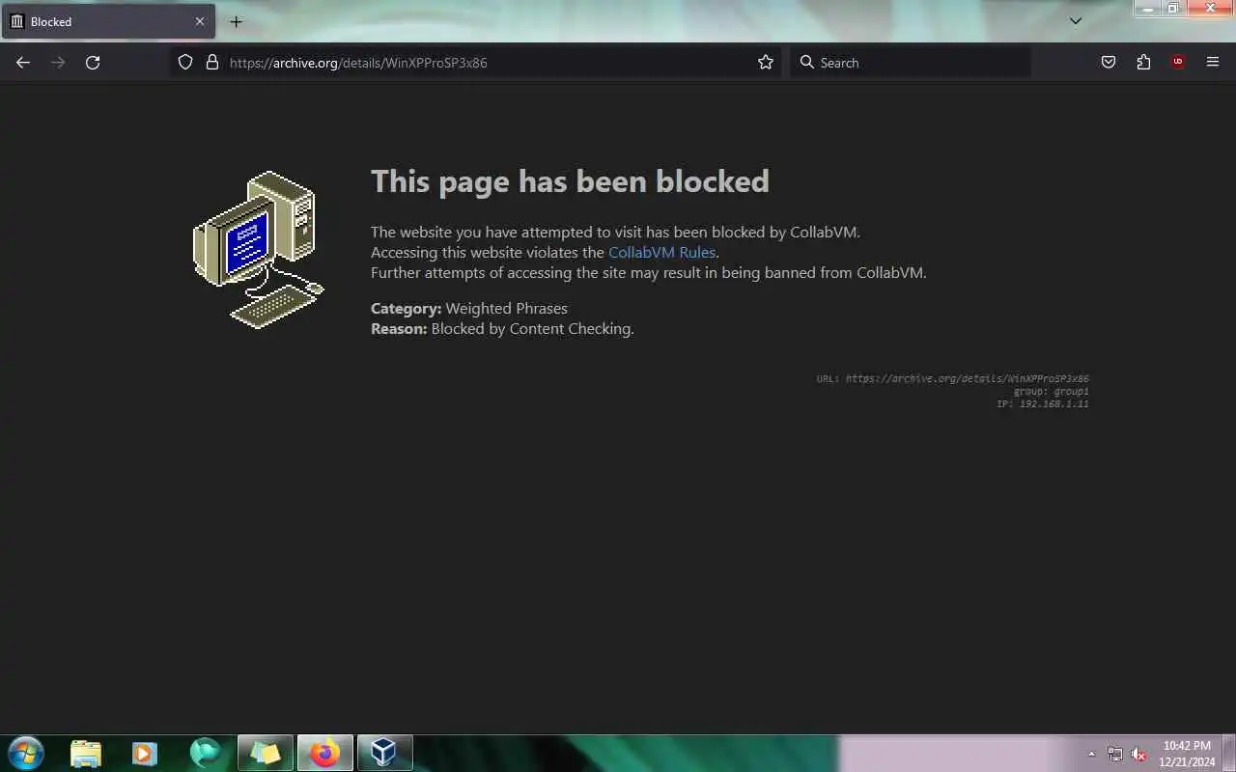Go back to the previous page
The height and width of the screenshot is (772, 1236).
tap(23, 63)
